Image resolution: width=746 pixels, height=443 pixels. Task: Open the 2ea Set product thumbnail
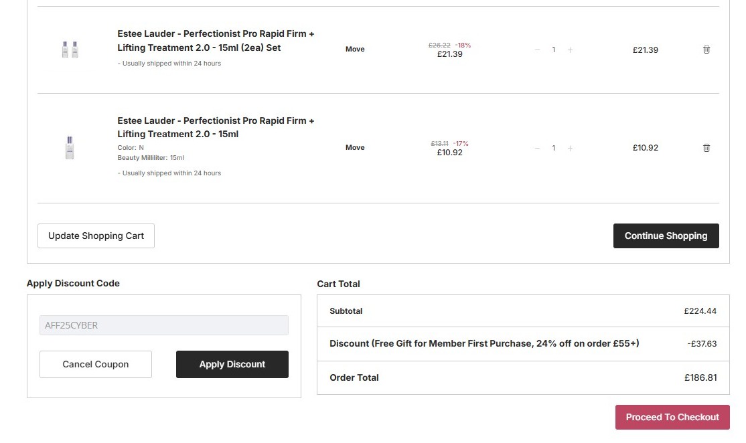pyautogui.click(x=70, y=50)
